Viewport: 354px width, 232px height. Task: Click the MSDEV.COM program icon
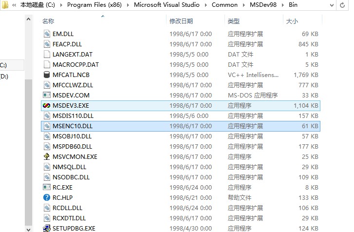[47, 95]
